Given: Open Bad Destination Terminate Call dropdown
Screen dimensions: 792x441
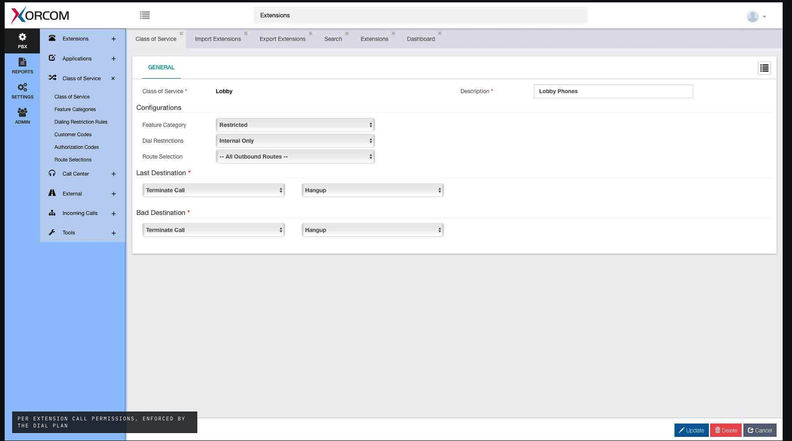Looking at the screenshot, I should (x=213, y=230).
